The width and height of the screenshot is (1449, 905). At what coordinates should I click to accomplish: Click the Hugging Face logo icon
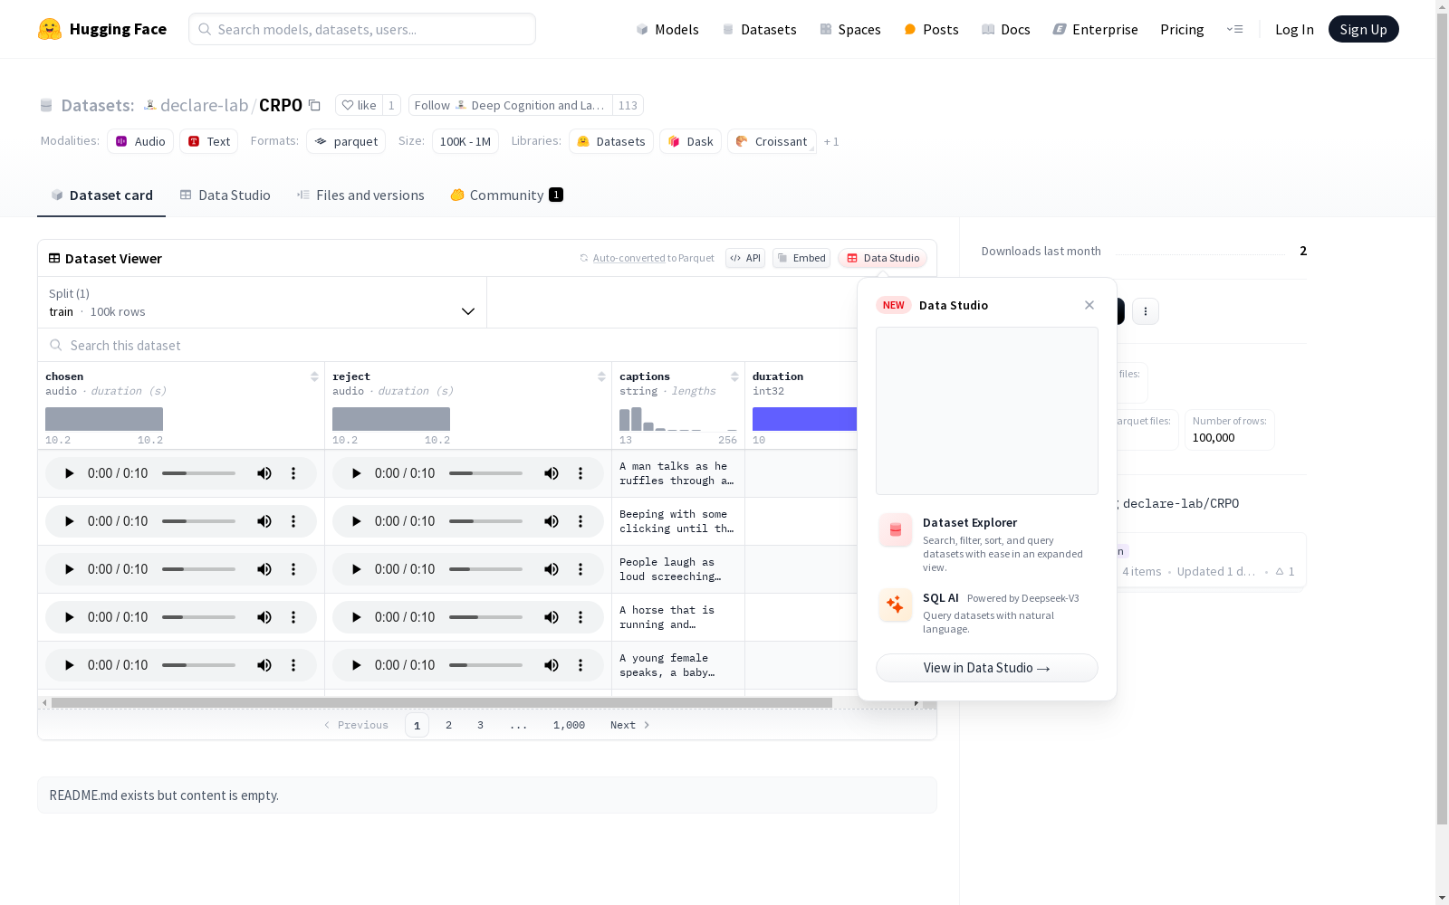(50, 29)
